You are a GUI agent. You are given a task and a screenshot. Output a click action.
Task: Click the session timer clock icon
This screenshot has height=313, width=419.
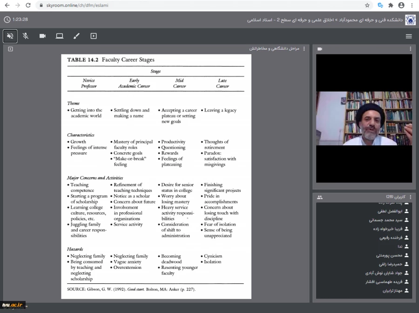coord(7,20)
